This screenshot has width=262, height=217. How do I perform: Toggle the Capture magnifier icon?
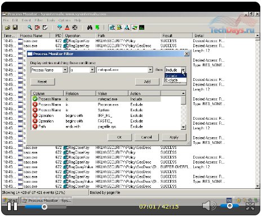(30, 28)
